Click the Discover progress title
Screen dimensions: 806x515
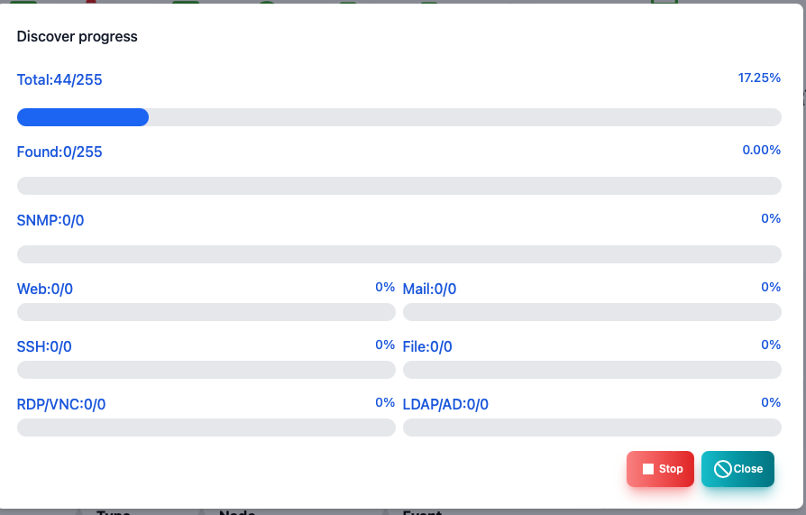[78, 37]
